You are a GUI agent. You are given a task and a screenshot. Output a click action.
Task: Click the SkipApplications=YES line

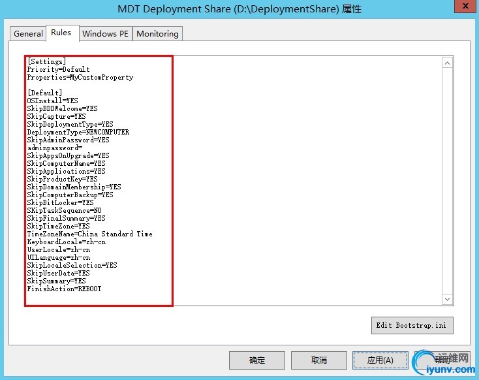(x=67, y=171)
